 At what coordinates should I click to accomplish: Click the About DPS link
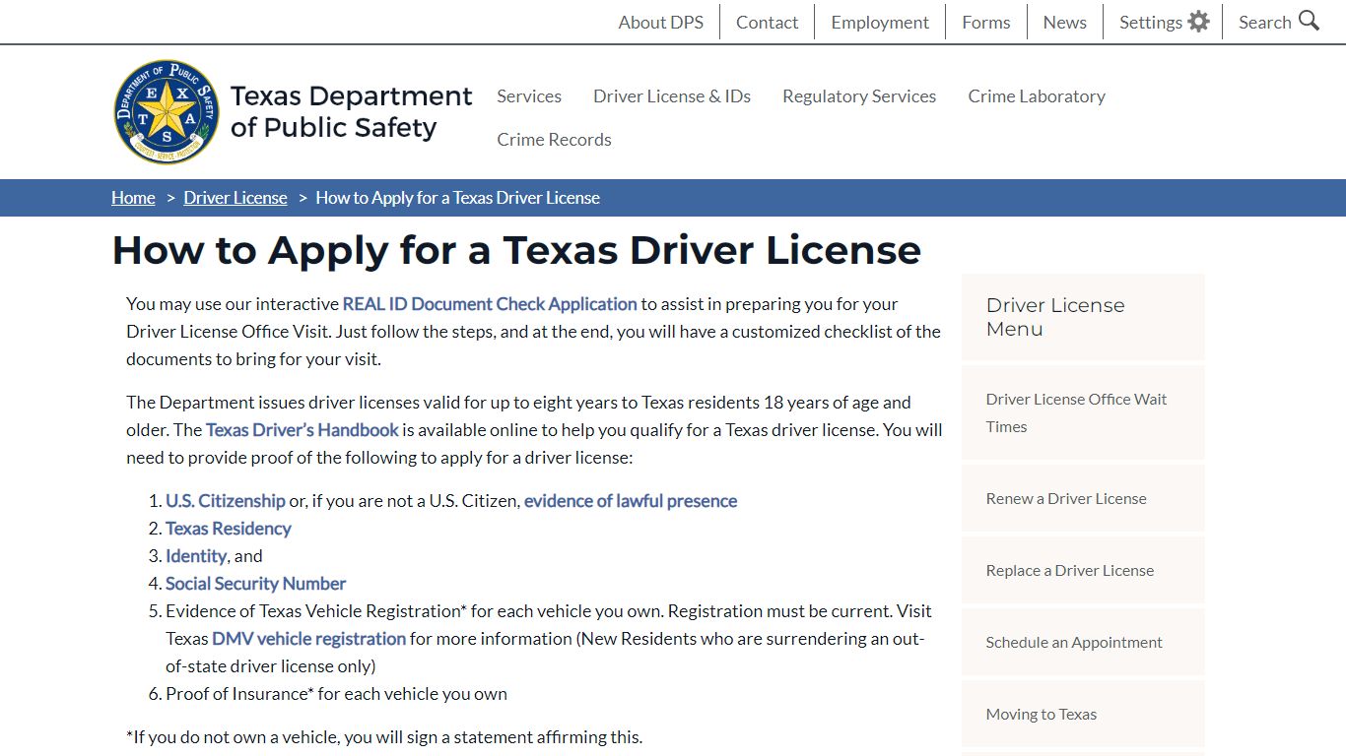tap(661, 22)
